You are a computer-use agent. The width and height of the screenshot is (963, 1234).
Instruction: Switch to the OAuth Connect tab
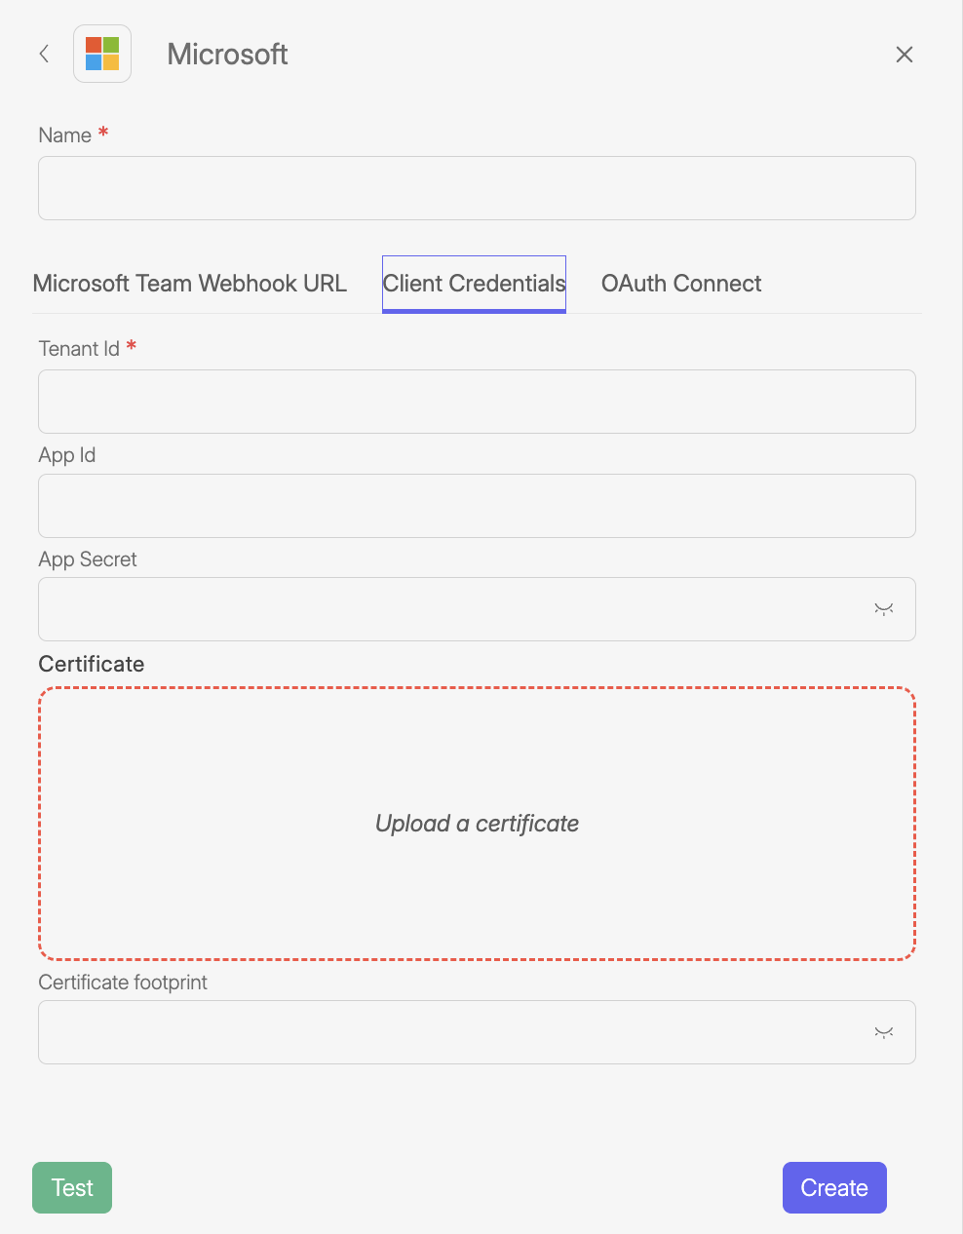[x=681, y=284]
